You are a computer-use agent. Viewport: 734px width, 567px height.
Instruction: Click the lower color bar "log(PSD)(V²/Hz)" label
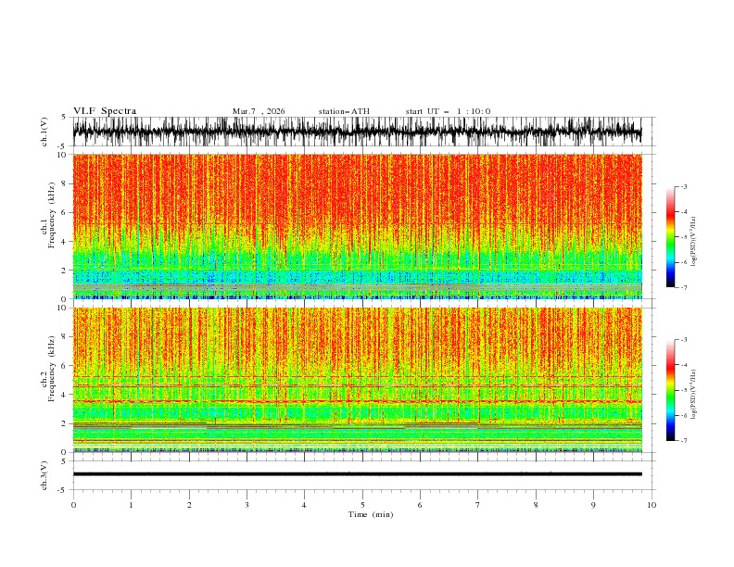pos(693,395)
